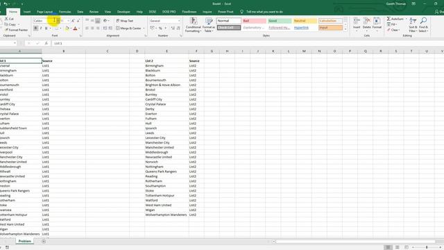
Task: Align text to the left
Action: [87, 28]
